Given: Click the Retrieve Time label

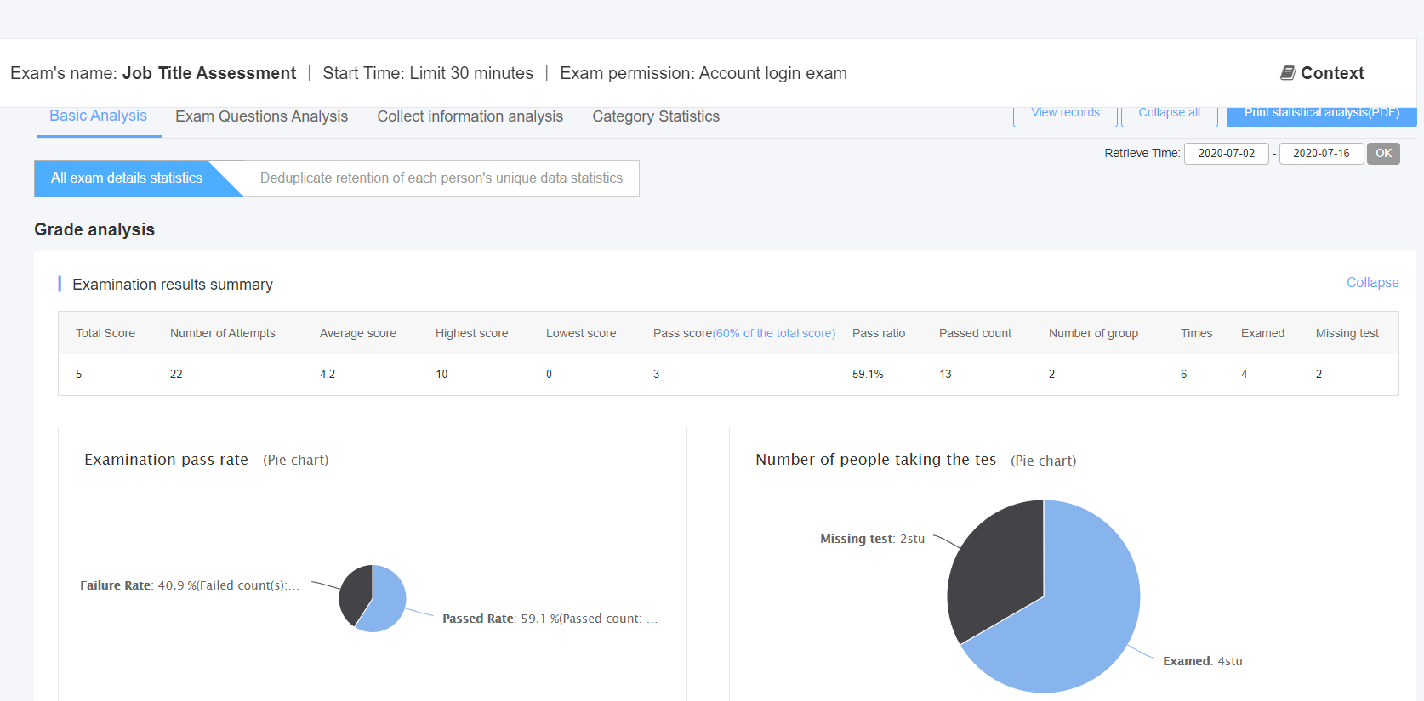Looking at the screenshot, I should [x=1142, y=154].
